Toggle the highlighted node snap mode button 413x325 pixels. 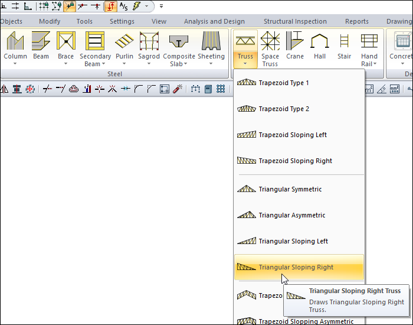[x=70, y=6]
